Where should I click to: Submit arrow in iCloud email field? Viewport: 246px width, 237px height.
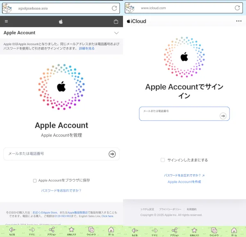click(x=223, y=116)
